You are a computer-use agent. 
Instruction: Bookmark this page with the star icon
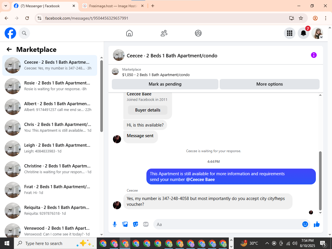[x=301, y=18]
